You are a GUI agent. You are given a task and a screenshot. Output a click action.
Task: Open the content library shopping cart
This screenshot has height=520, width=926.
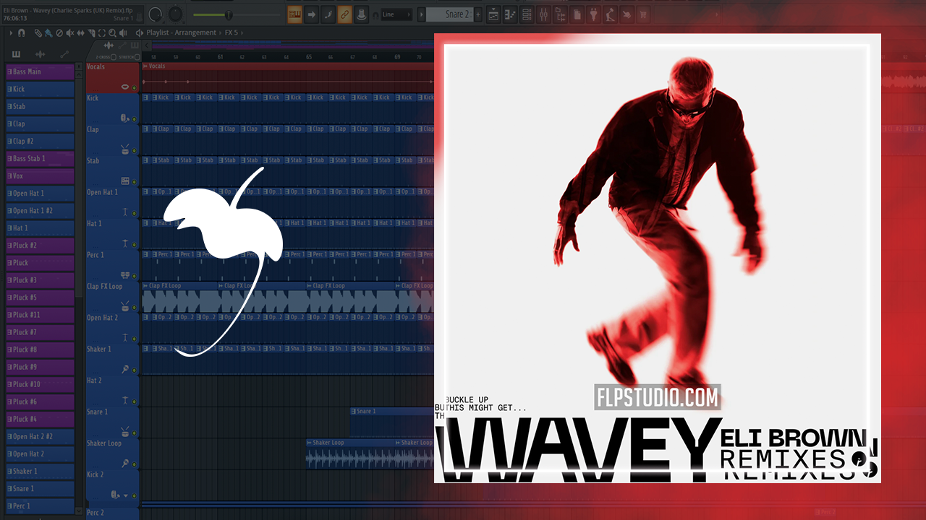642,14
